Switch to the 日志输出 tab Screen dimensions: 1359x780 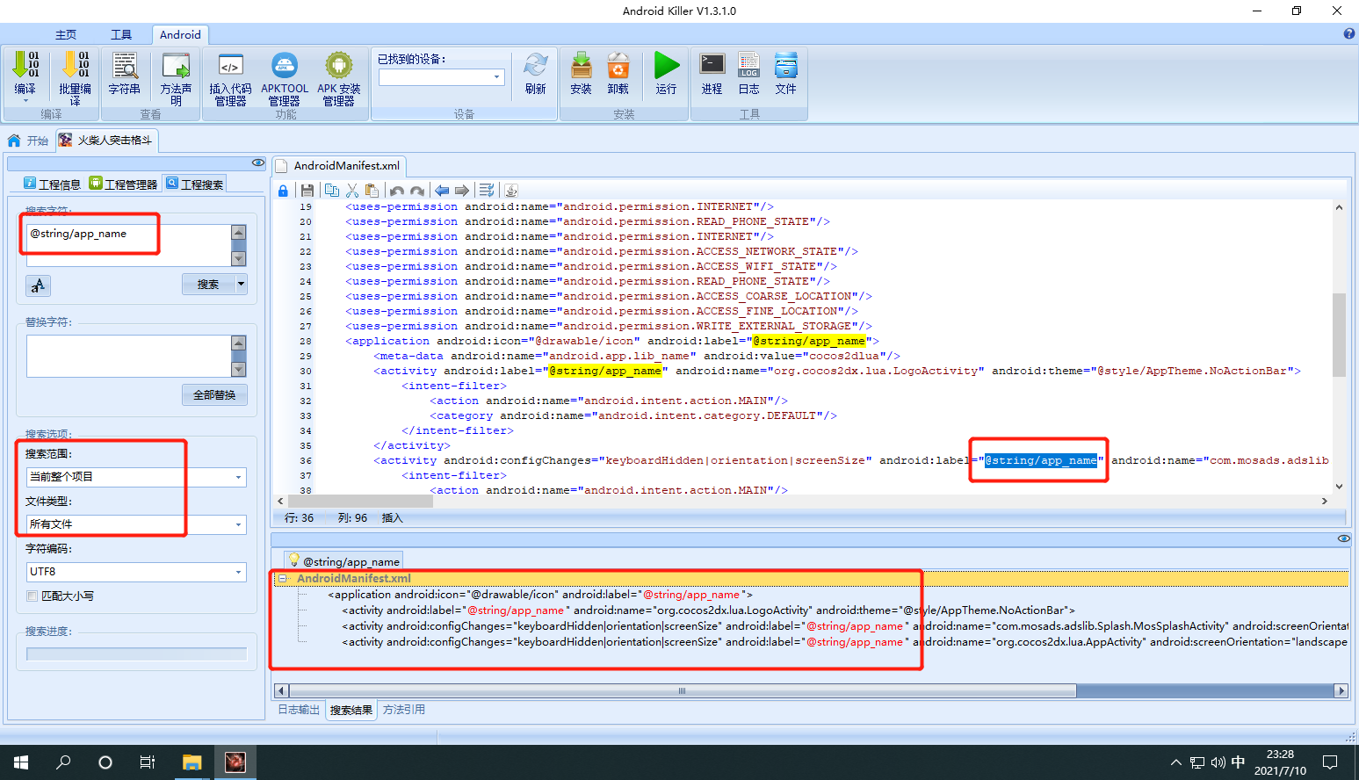click(299, 710)
